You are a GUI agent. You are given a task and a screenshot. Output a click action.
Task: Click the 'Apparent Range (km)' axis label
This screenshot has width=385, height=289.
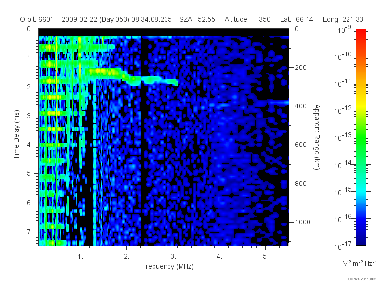pos(317,137)
